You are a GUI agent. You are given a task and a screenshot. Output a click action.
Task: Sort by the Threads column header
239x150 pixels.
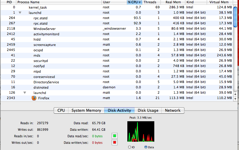coord(151,2)
